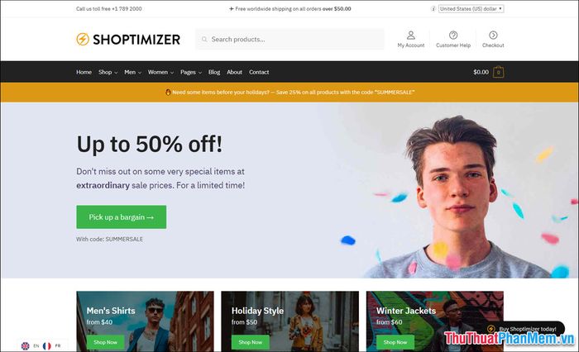The image size is (579, 352).
Task: Open the About menu item
Action: click(x=234, y=72)
